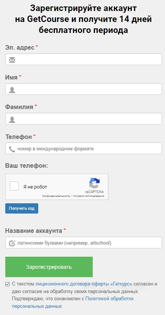The width and height of the screenshot is (165, 315).
Task: Click the reCAPTCHA logo icon
Action: (94, 183)
